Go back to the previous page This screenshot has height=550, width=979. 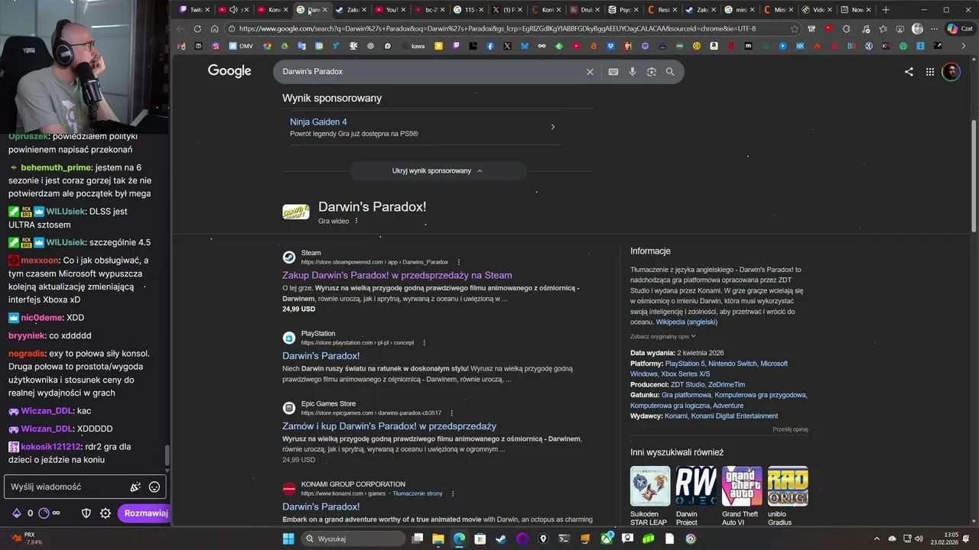point(180,29)
